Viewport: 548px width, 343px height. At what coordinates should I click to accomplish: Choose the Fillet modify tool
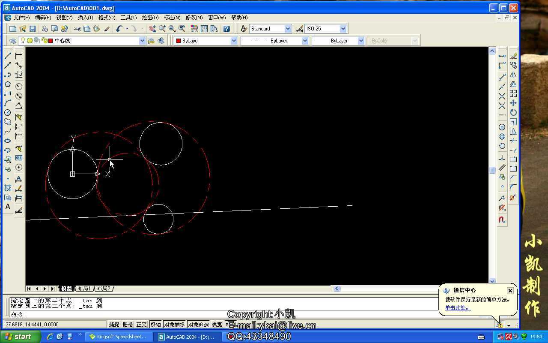coord(513,188)
